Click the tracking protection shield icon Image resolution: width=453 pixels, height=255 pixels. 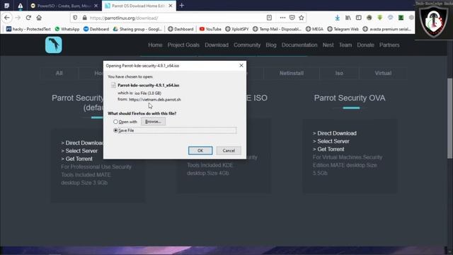75,18
